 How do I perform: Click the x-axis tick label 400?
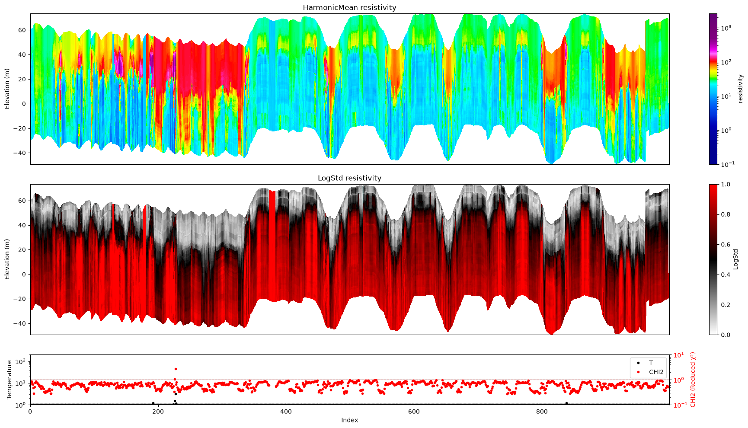pyautogui.click(x=286, y=412)
